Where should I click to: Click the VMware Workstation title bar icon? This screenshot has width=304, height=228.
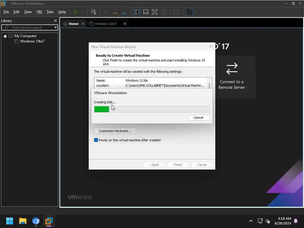pyautogui.click(x=3, y=4)
